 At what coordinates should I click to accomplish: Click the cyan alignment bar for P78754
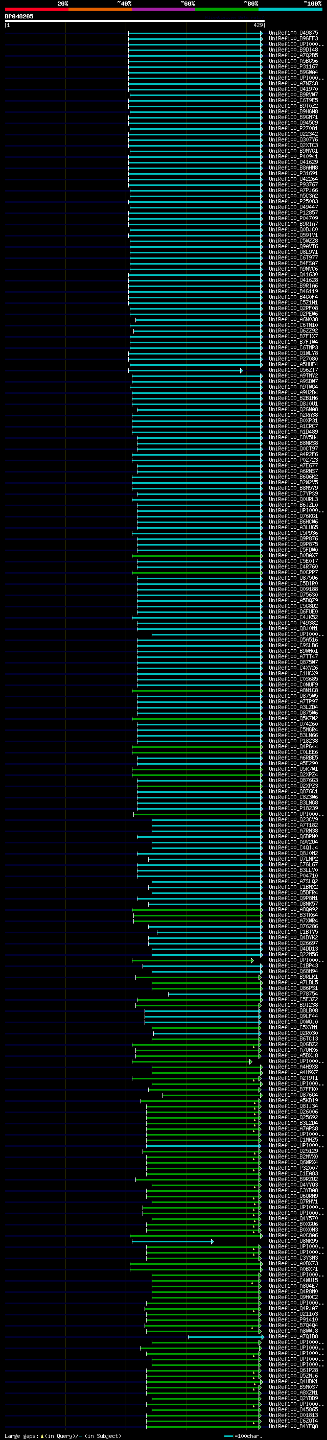(215, 994)
